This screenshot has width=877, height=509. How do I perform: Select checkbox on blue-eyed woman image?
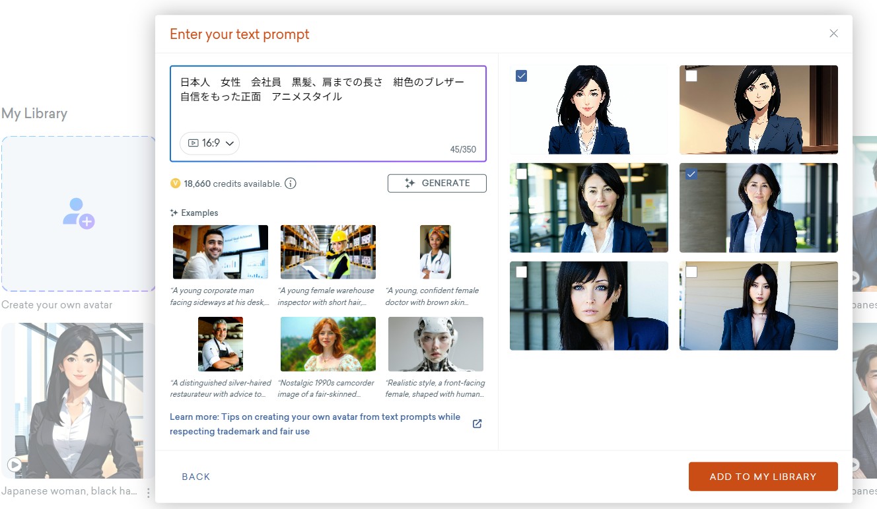pos(522,272)
